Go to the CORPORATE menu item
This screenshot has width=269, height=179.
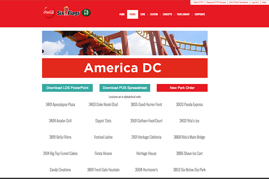click(200, 14)
